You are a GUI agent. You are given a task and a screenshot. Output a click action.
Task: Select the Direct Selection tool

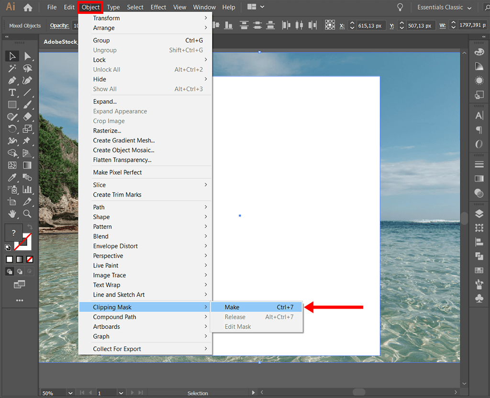tap(27, 56)
